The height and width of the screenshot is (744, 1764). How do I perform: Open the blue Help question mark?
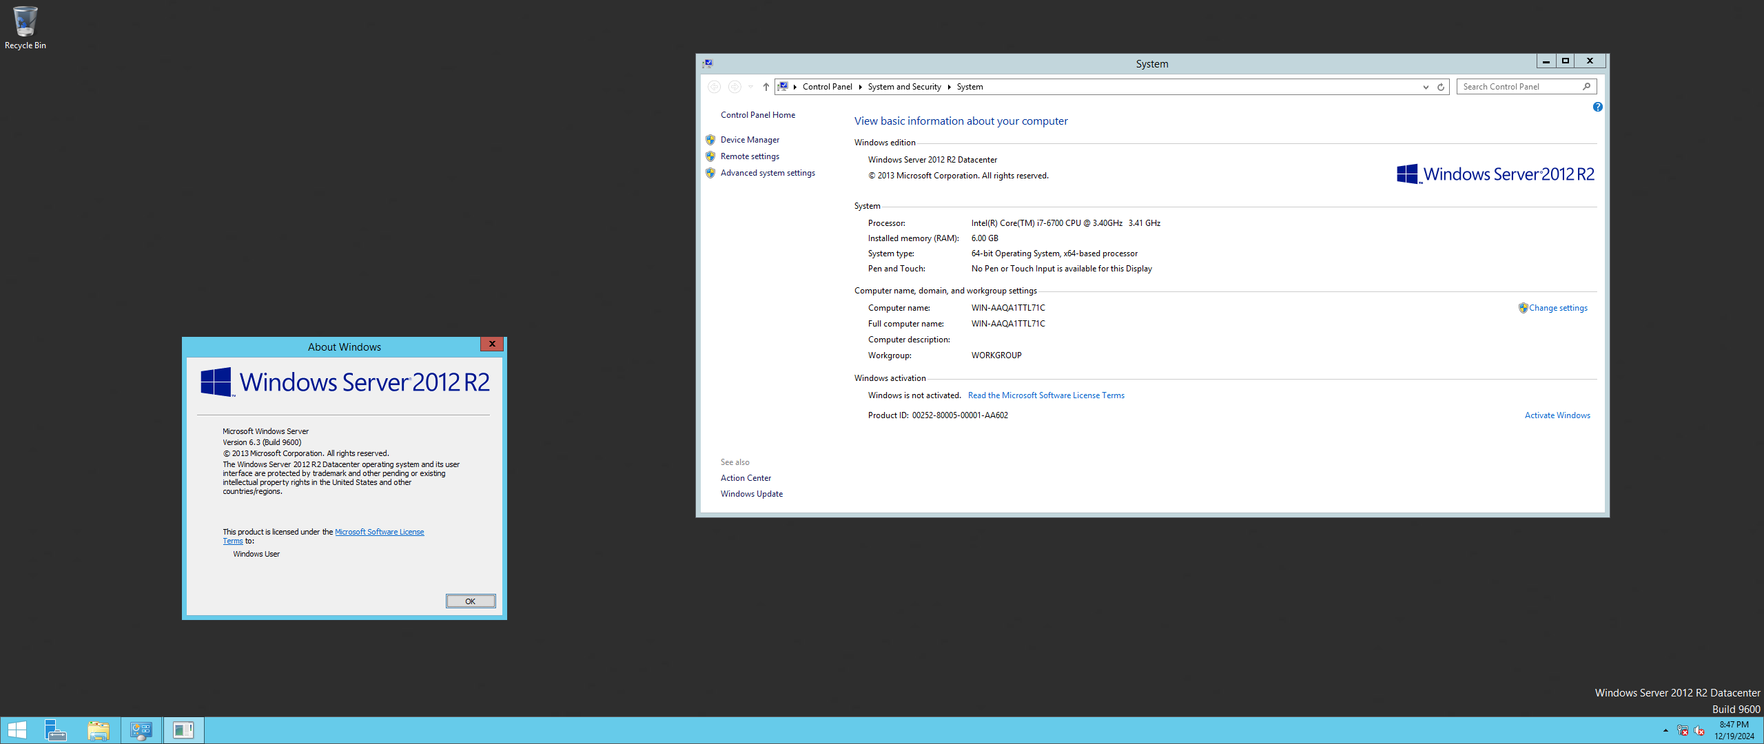(1598, 107)
